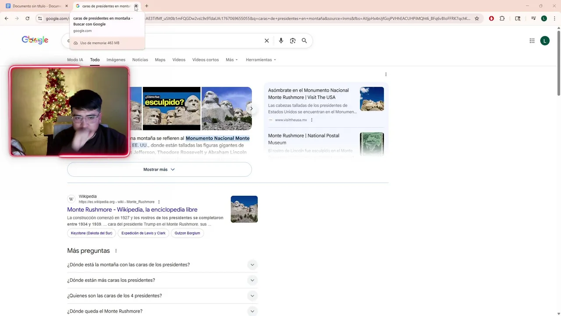
Task: Close the 'caras de presidentes' browser tab
Action: [x=136, y=6]
